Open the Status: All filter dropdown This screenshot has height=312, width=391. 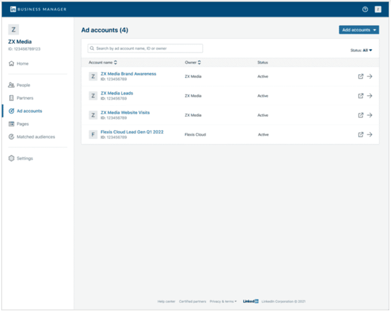(362, 51)
